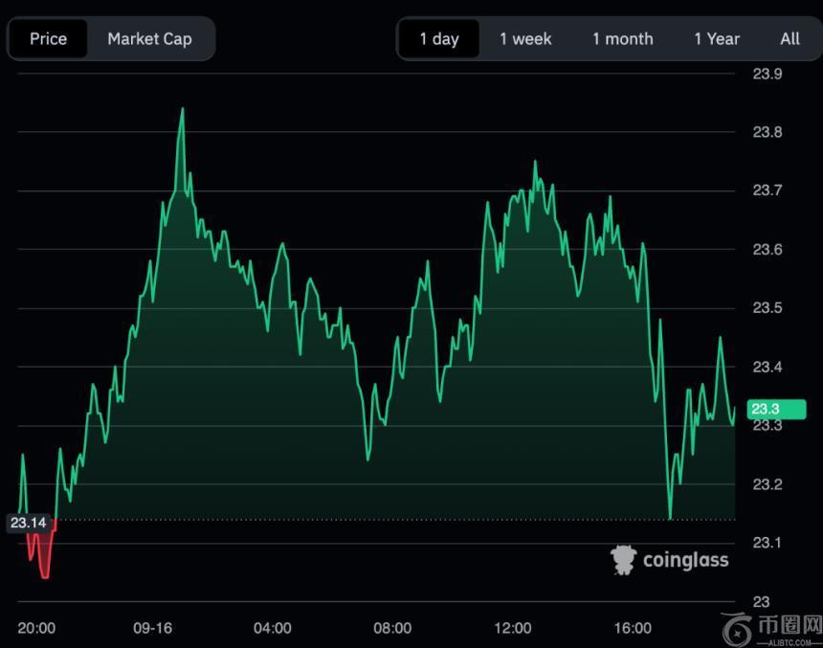Image resolution: width=823 pixels, height=648 pixels.
Task: Click the 04:00 time axis label
Action: (x=273, y=628)
